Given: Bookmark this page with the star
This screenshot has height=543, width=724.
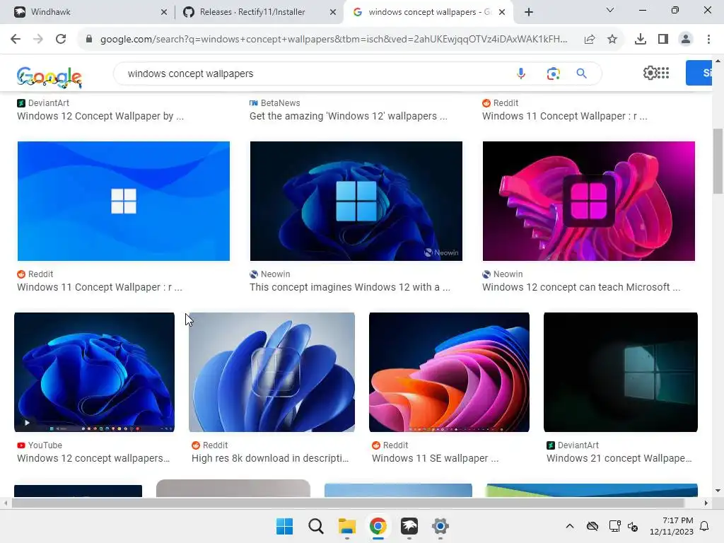Looking at the screenshot, I should [x=612, y=40].
